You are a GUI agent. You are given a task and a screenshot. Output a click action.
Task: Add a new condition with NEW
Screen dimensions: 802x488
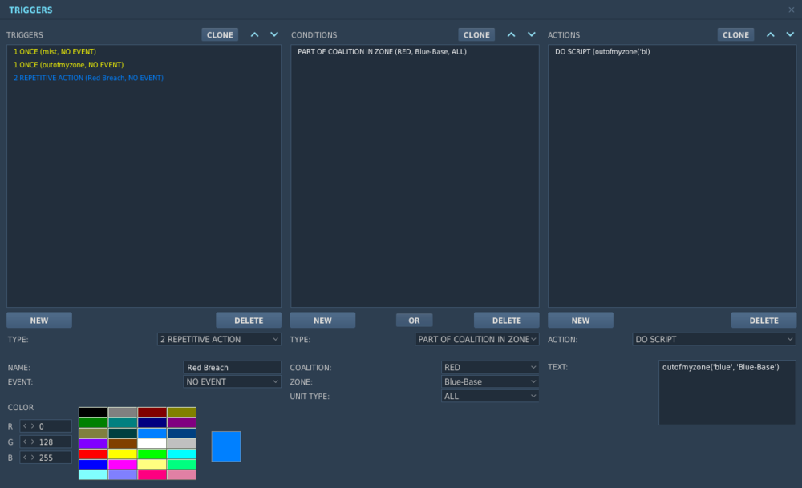[x=322, y=321]
